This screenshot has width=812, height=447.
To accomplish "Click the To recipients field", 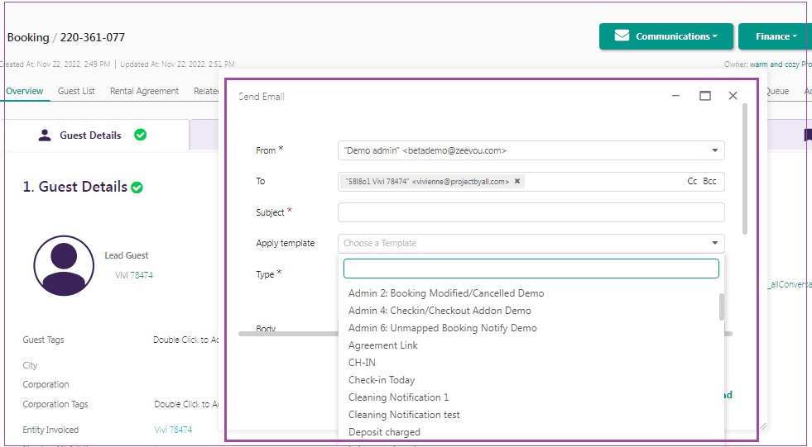I will [531, 182].
